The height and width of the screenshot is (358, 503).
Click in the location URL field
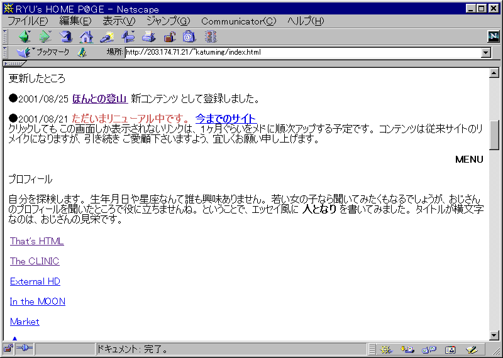pos(302,53)
